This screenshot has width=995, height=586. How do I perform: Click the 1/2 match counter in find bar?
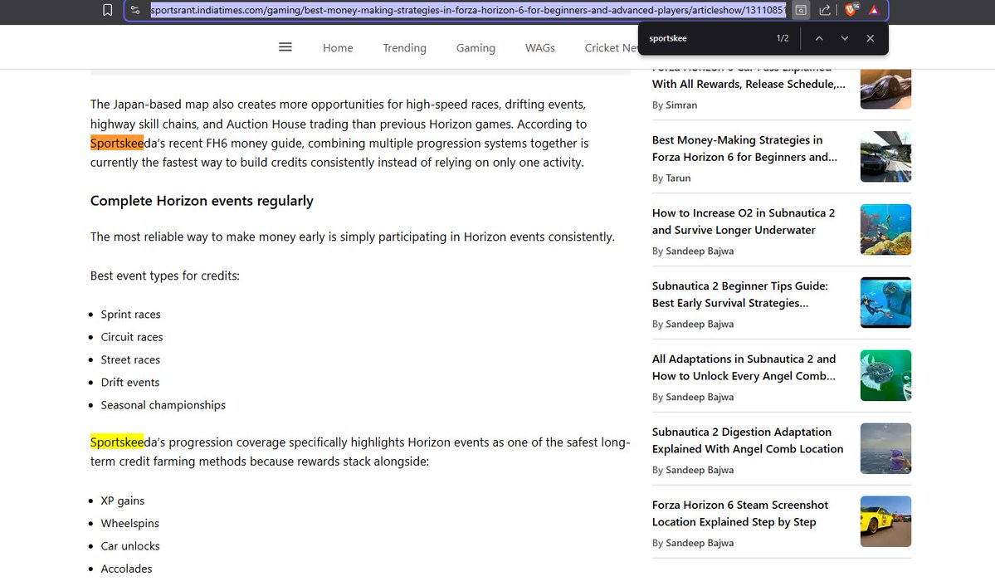[x=783, y=38]
